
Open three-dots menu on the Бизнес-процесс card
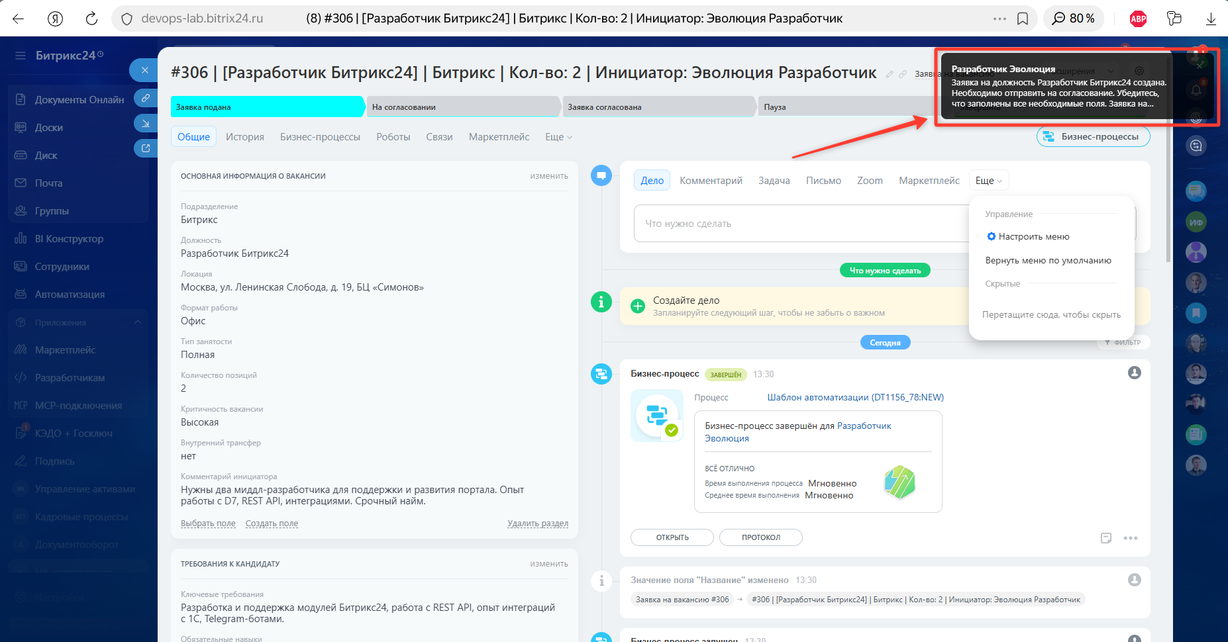(x=1131, y=538)
